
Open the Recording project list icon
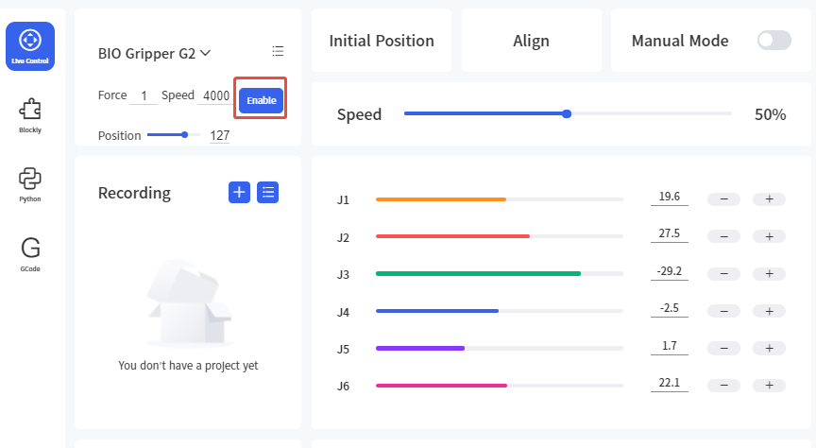coord(268,192)
